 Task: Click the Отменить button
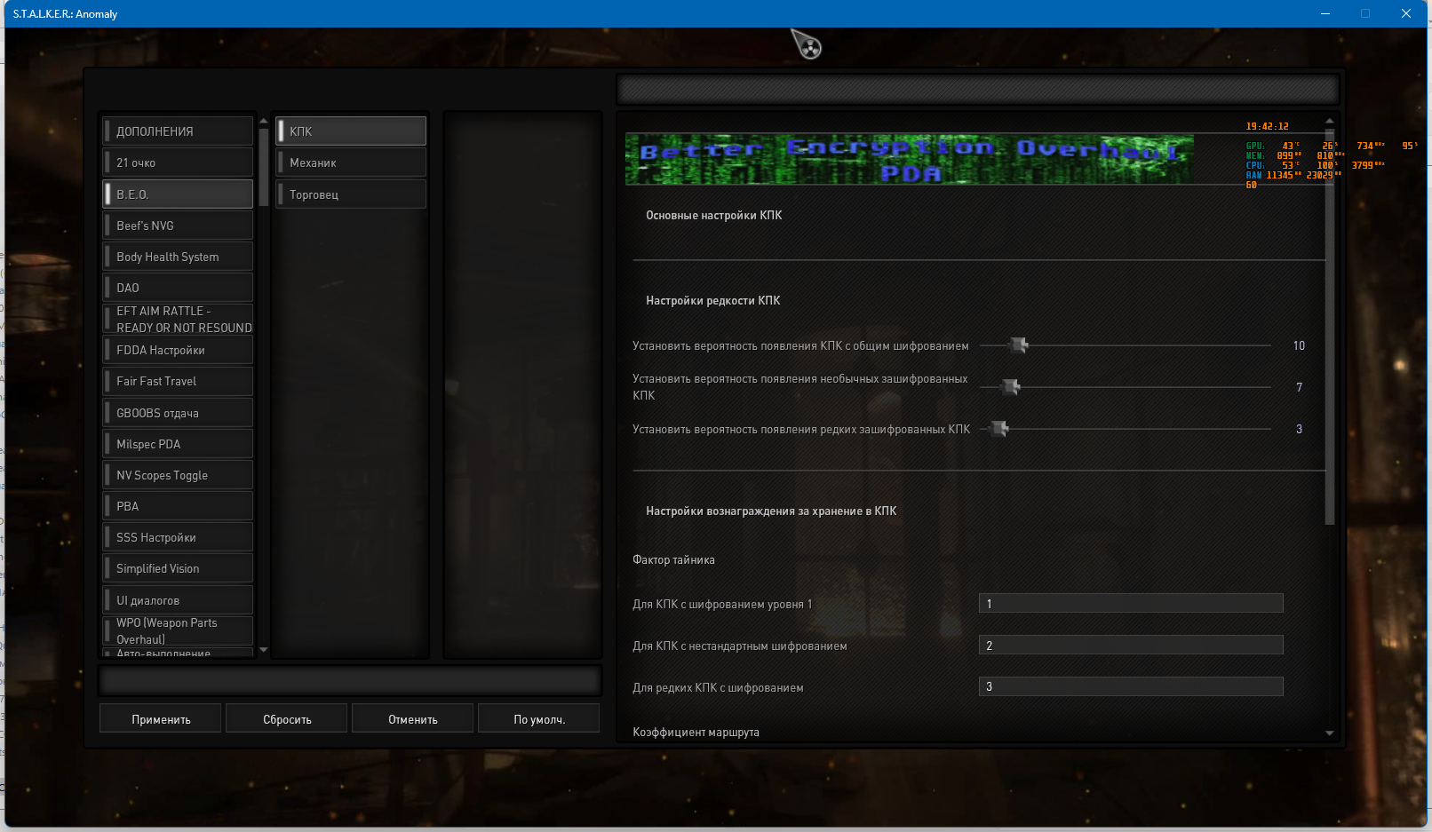(413, 719)
